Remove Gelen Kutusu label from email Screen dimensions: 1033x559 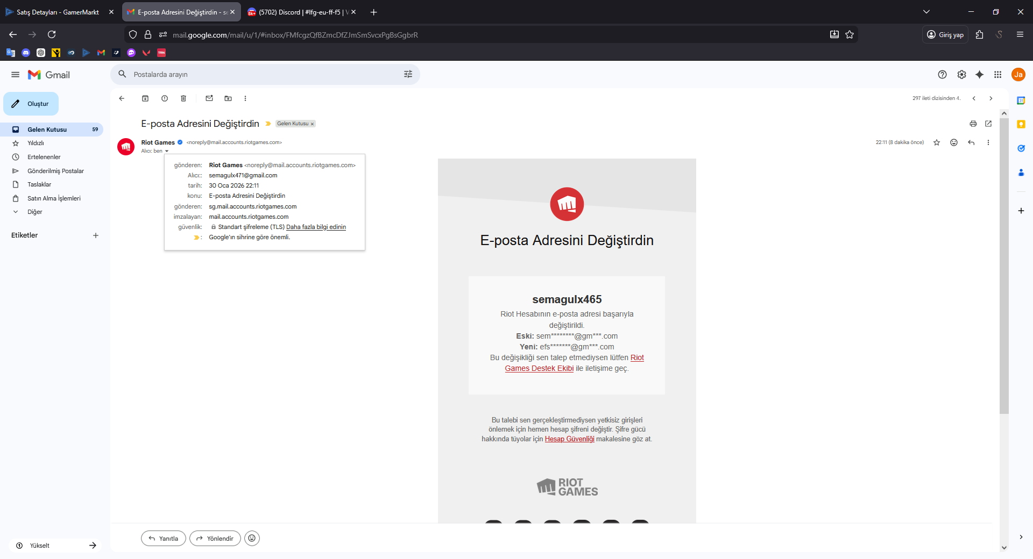(x=312, y=124)
